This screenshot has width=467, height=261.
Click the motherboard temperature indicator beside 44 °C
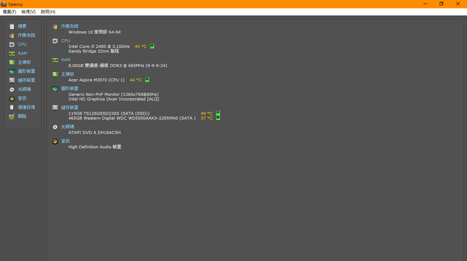(147, 80)
